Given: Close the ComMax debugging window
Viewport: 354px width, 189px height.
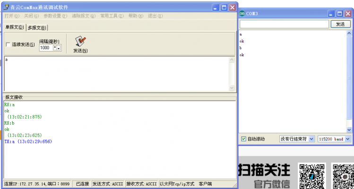Looking at the screenshot, I should point(232,8).
